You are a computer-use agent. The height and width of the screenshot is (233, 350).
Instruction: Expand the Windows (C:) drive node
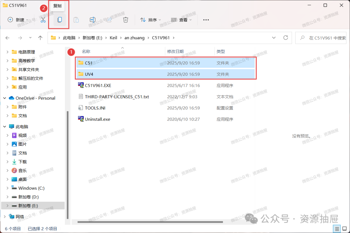(x=7, y=188)
